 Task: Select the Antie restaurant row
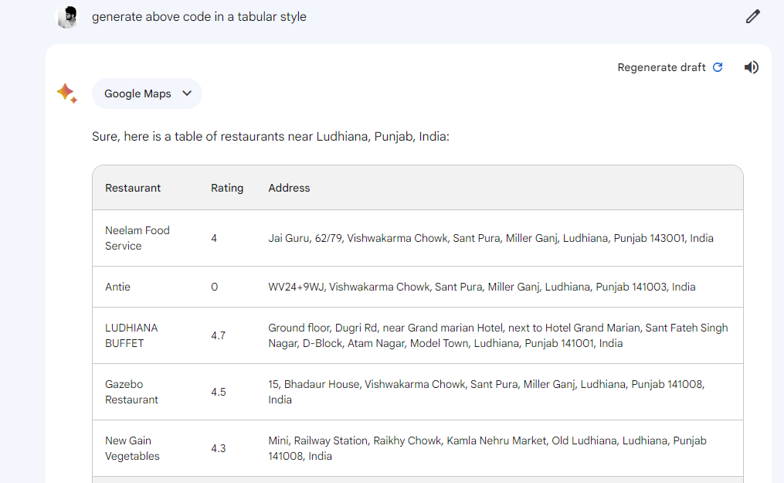pyautogui.click(x=418, y=287)
